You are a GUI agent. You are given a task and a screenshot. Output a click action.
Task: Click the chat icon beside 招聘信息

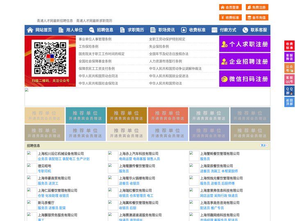point(92,30)
